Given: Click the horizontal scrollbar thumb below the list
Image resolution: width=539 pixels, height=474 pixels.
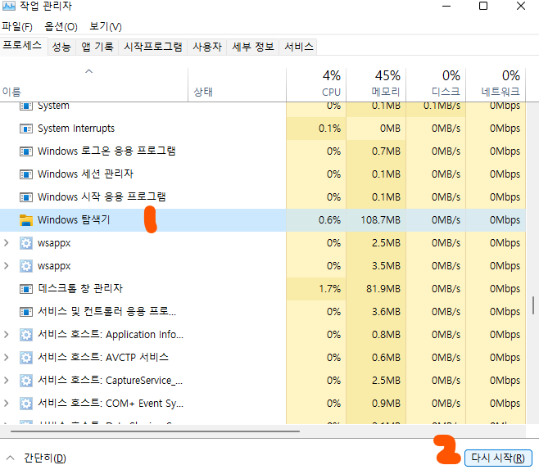Looking at the screenshot, I should pyautogui.click(x=155, y=431).
